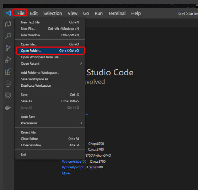Open the Selection menu
The height and width of the screenshot is (190, 198).
pos(53,13)
